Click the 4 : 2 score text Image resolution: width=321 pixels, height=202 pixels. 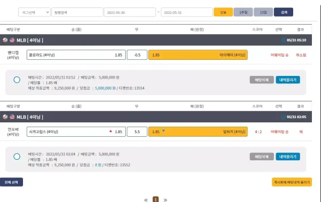(x=258, y=132)
